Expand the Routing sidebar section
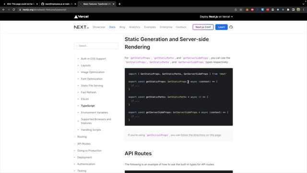 [x=82, y=136]
